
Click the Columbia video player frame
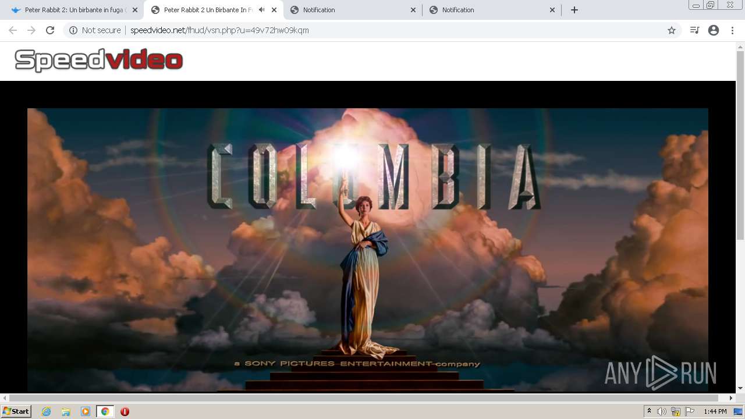pyautogui.click(x=368, y=250)
